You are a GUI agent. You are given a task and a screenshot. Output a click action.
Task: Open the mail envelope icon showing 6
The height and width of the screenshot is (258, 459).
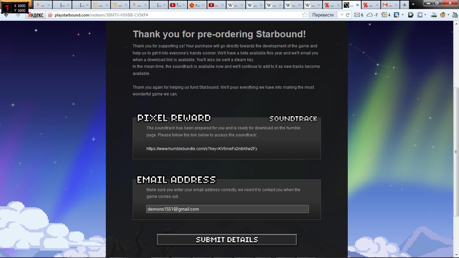pyautogui.click(x=359, y=15)
